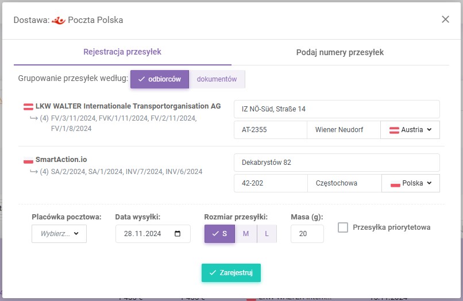Edit the street field IZ NÖ-Süd, Straße 14
This screenshot has width=463, height=301.
point(337,109)
